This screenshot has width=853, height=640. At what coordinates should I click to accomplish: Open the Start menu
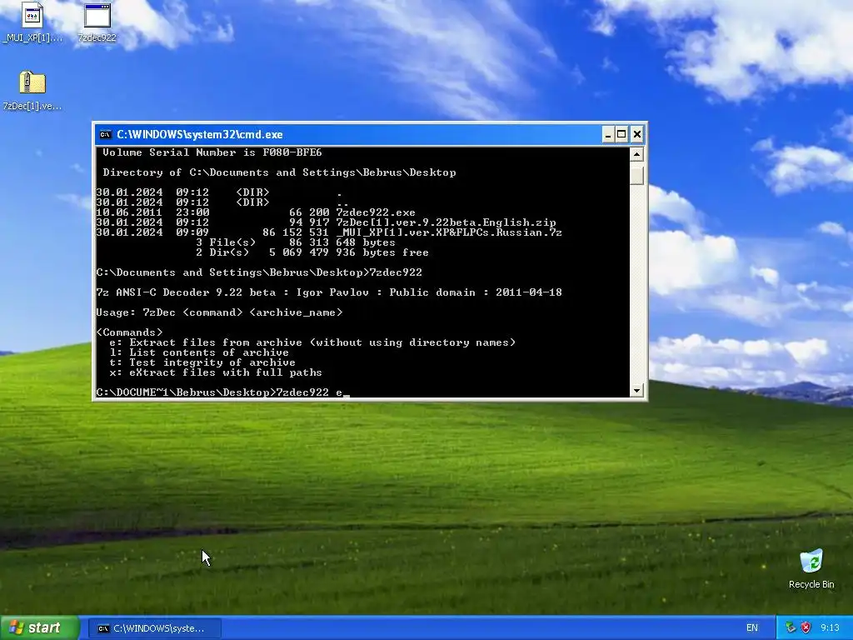click(39, 627)
